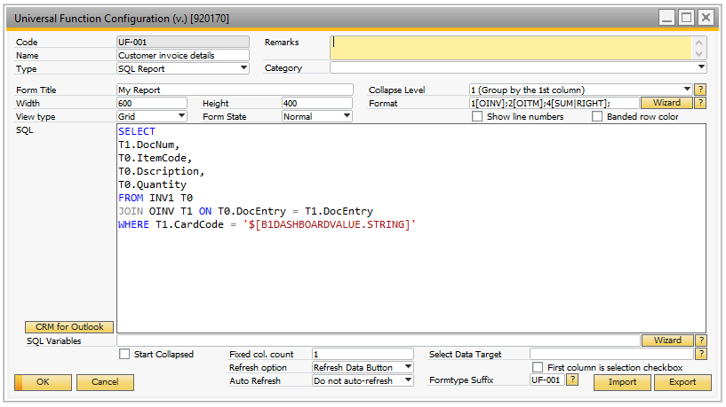Open Auto Refresh dropdown
The height and width of the screenshot is (407, 726).
click(x=409, y=380)
